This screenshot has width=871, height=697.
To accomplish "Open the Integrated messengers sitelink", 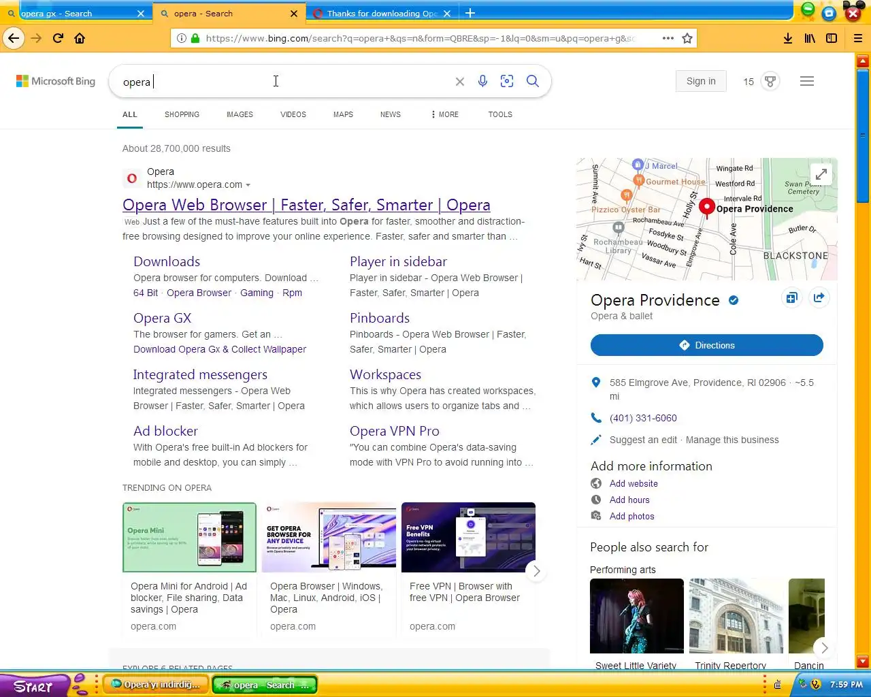I will tap(200, 374).
